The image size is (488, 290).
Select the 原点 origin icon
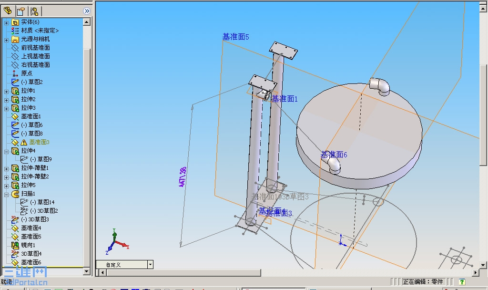click(15, 73)
